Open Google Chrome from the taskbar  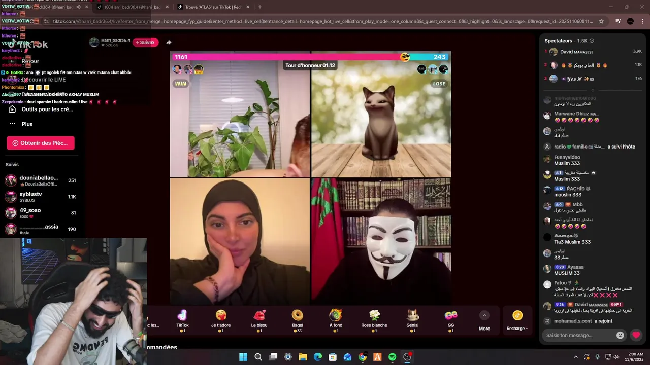coord(363,357)
